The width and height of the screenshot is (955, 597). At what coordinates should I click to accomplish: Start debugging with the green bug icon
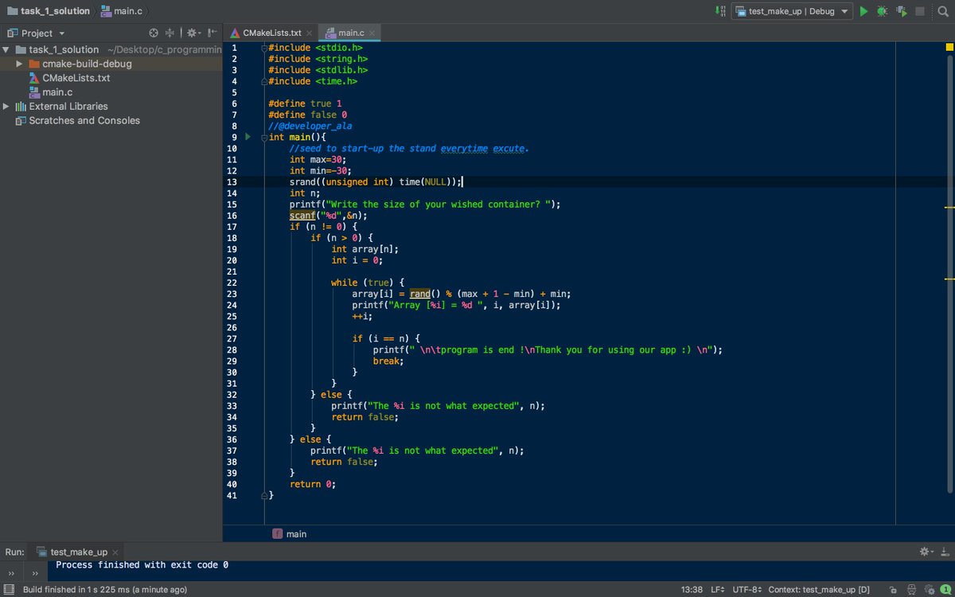[882, 11]
